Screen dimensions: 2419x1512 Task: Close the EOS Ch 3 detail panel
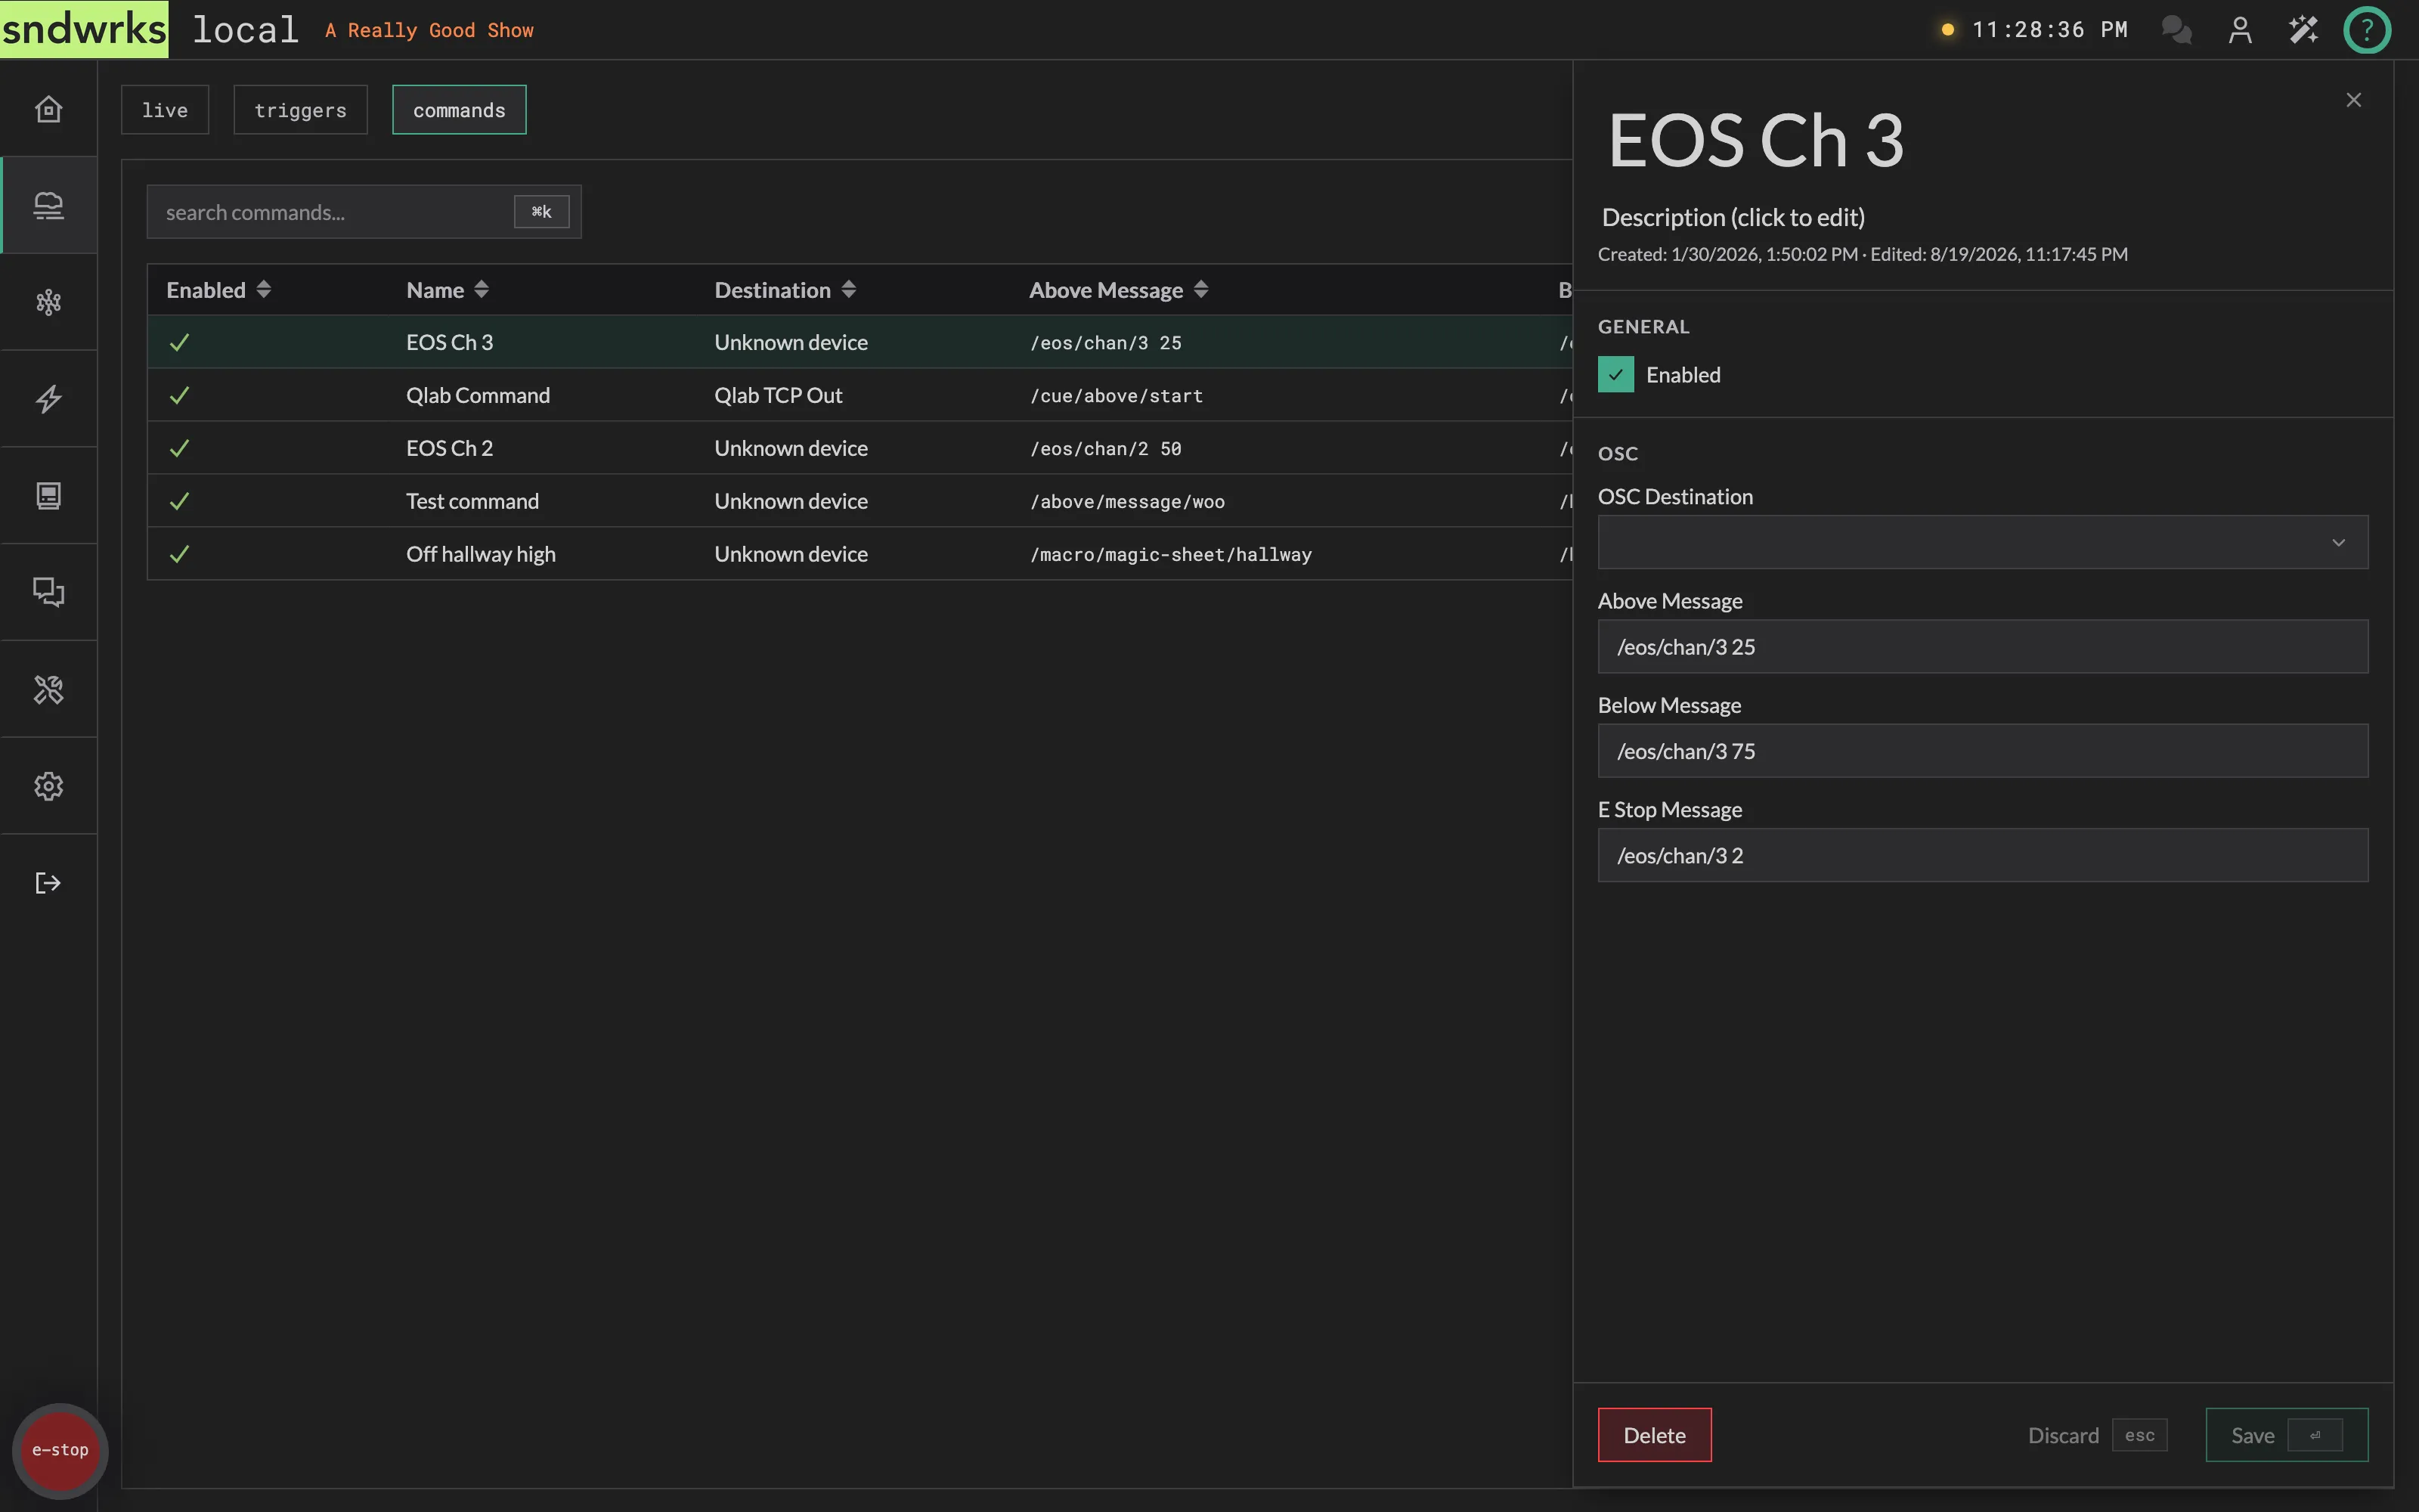[x=2354, y=100]
